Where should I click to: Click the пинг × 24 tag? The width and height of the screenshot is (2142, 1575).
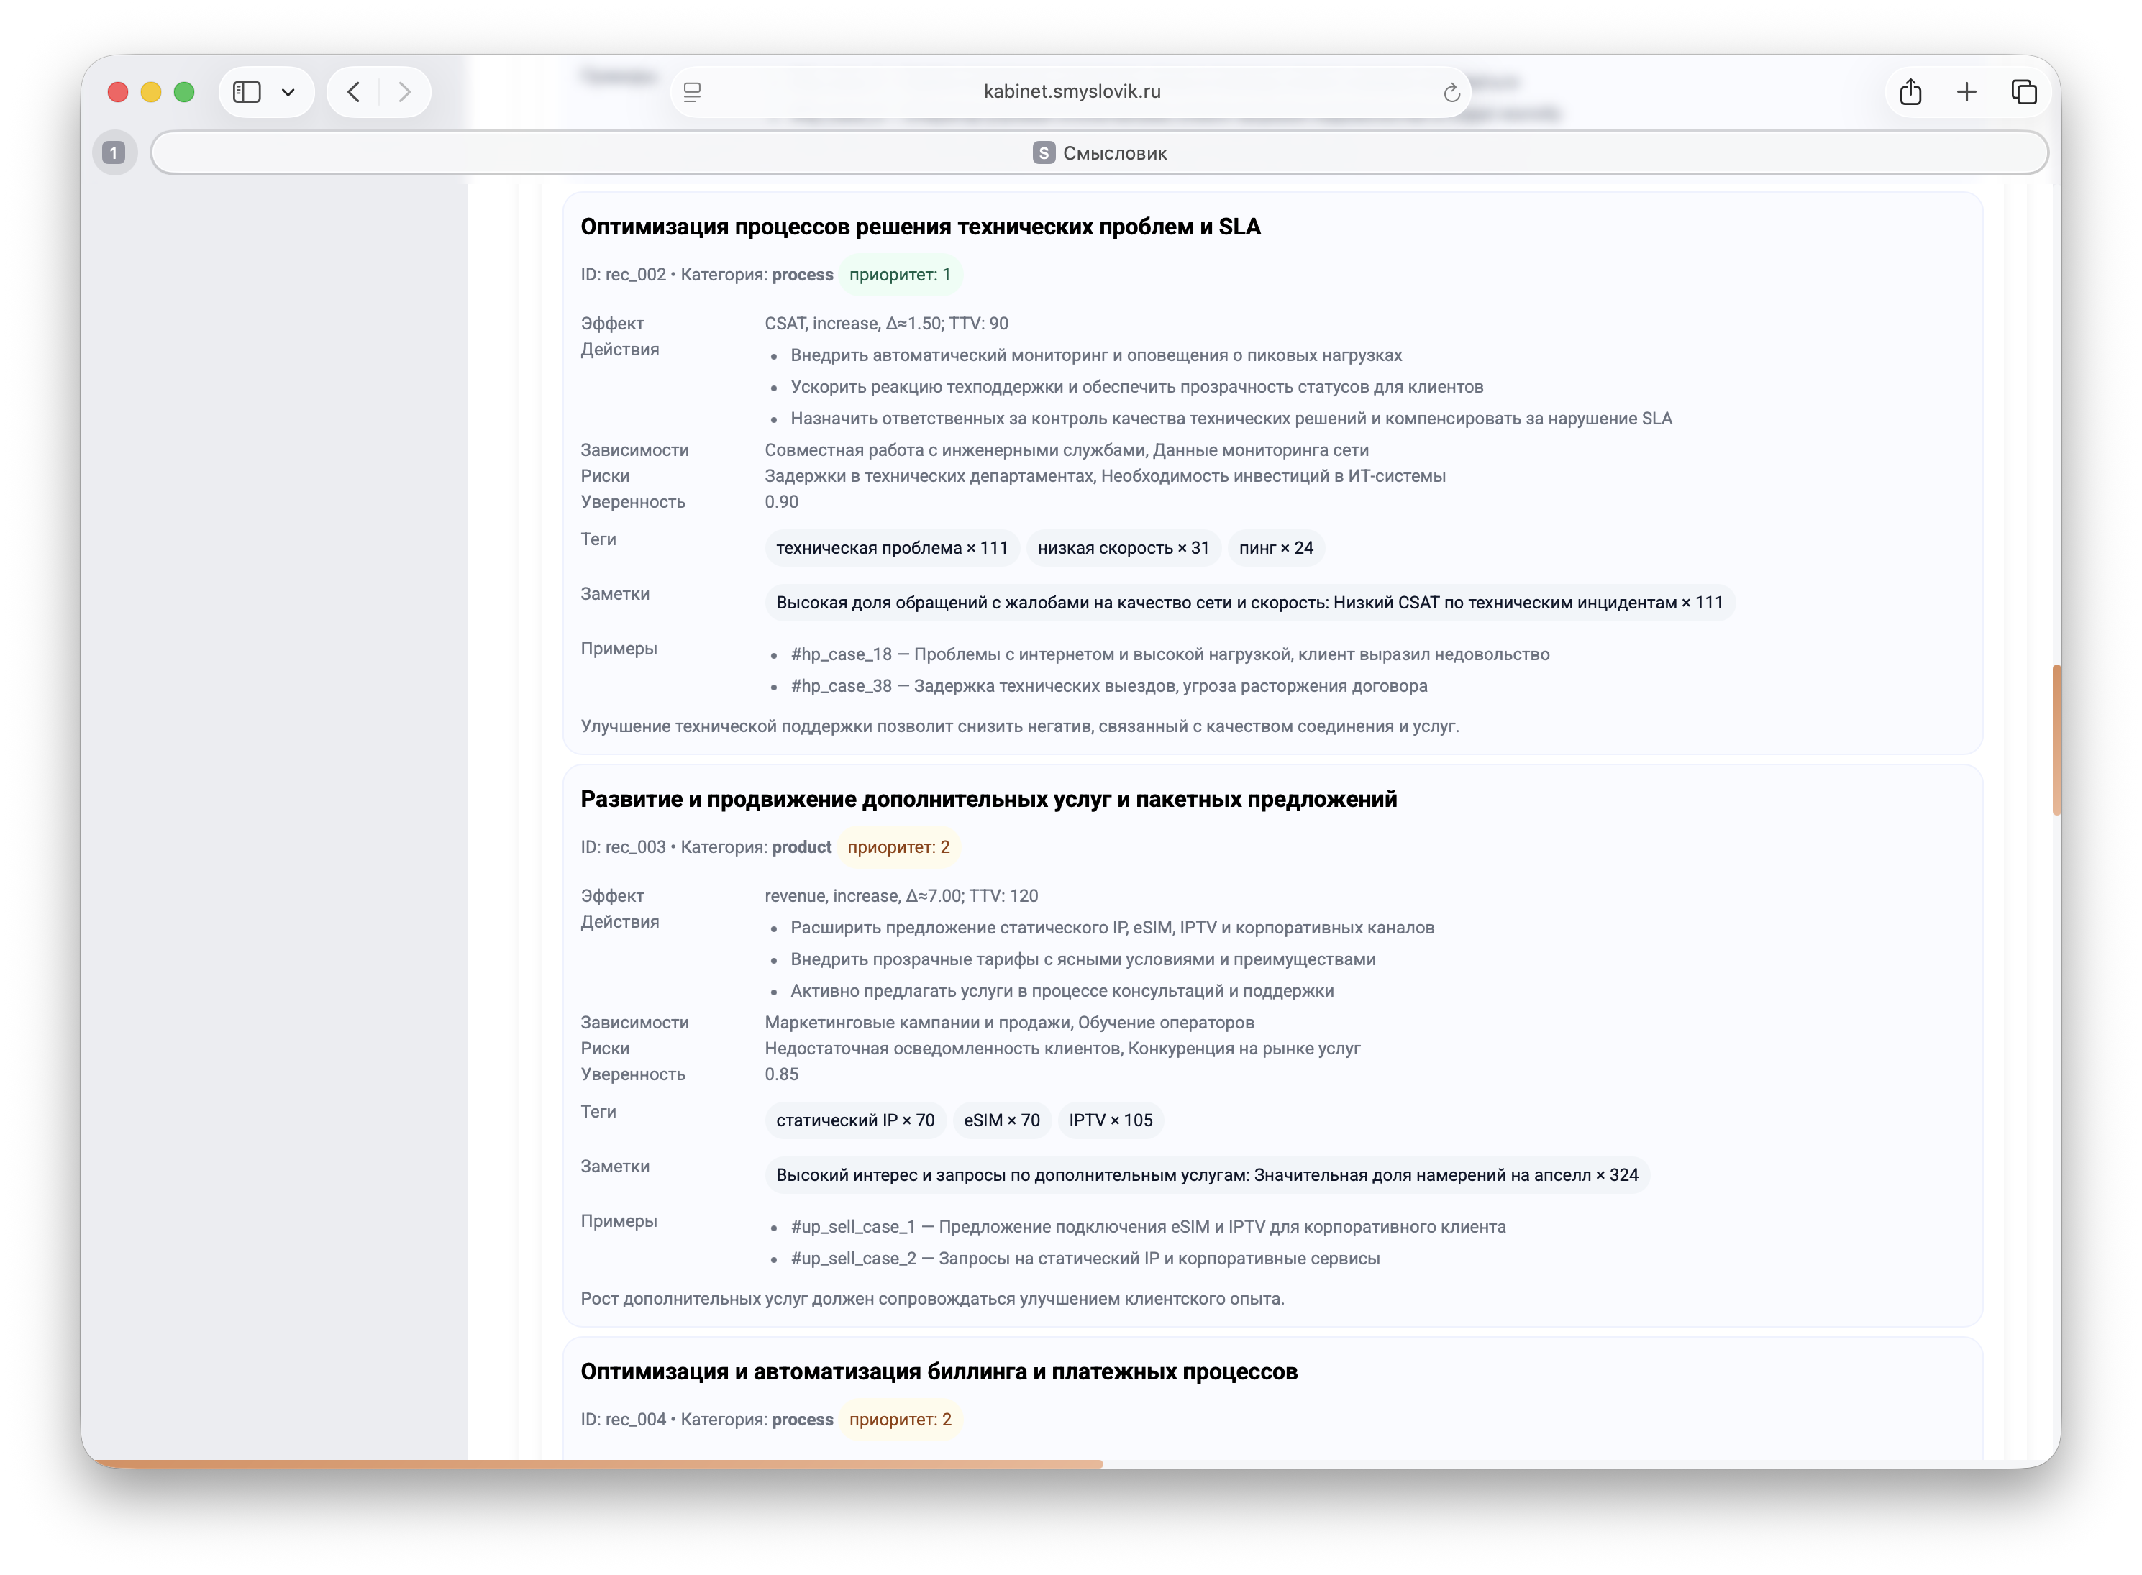[x=1275, y=548]
